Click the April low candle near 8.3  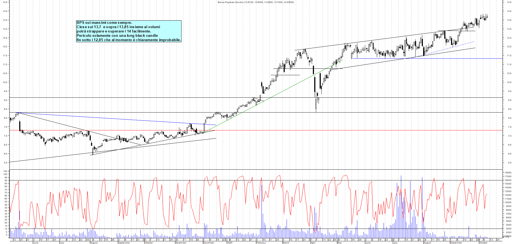click(x=316, y=104)
